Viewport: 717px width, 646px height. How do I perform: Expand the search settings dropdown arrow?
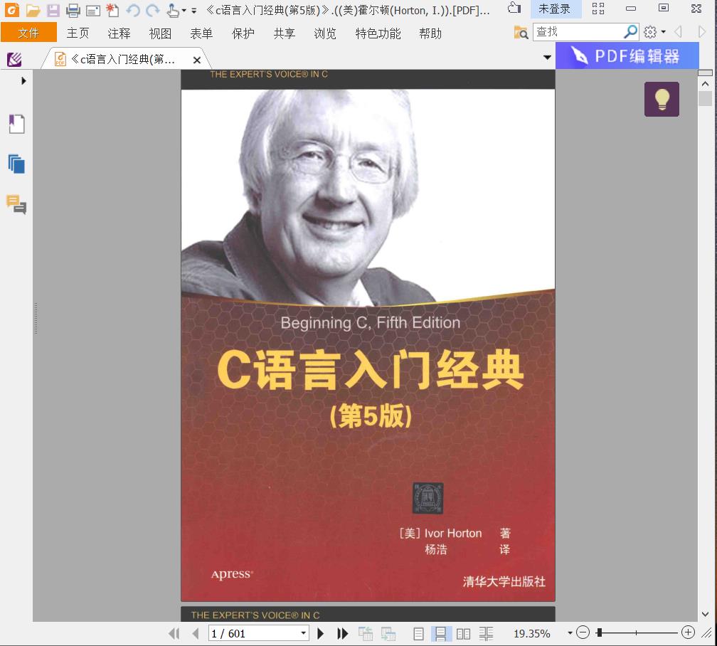click(x=663, y=31)
